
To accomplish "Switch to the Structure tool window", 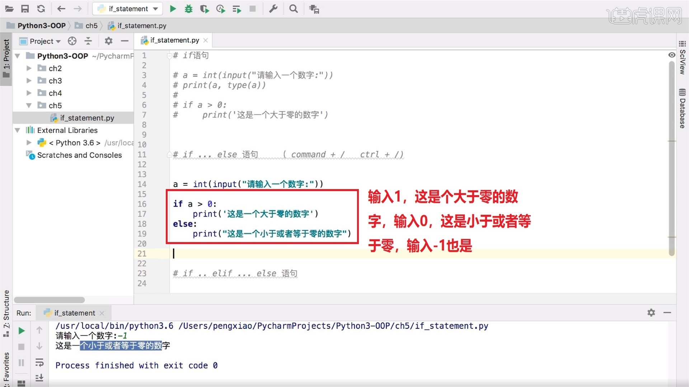I will tap(6, 306).
